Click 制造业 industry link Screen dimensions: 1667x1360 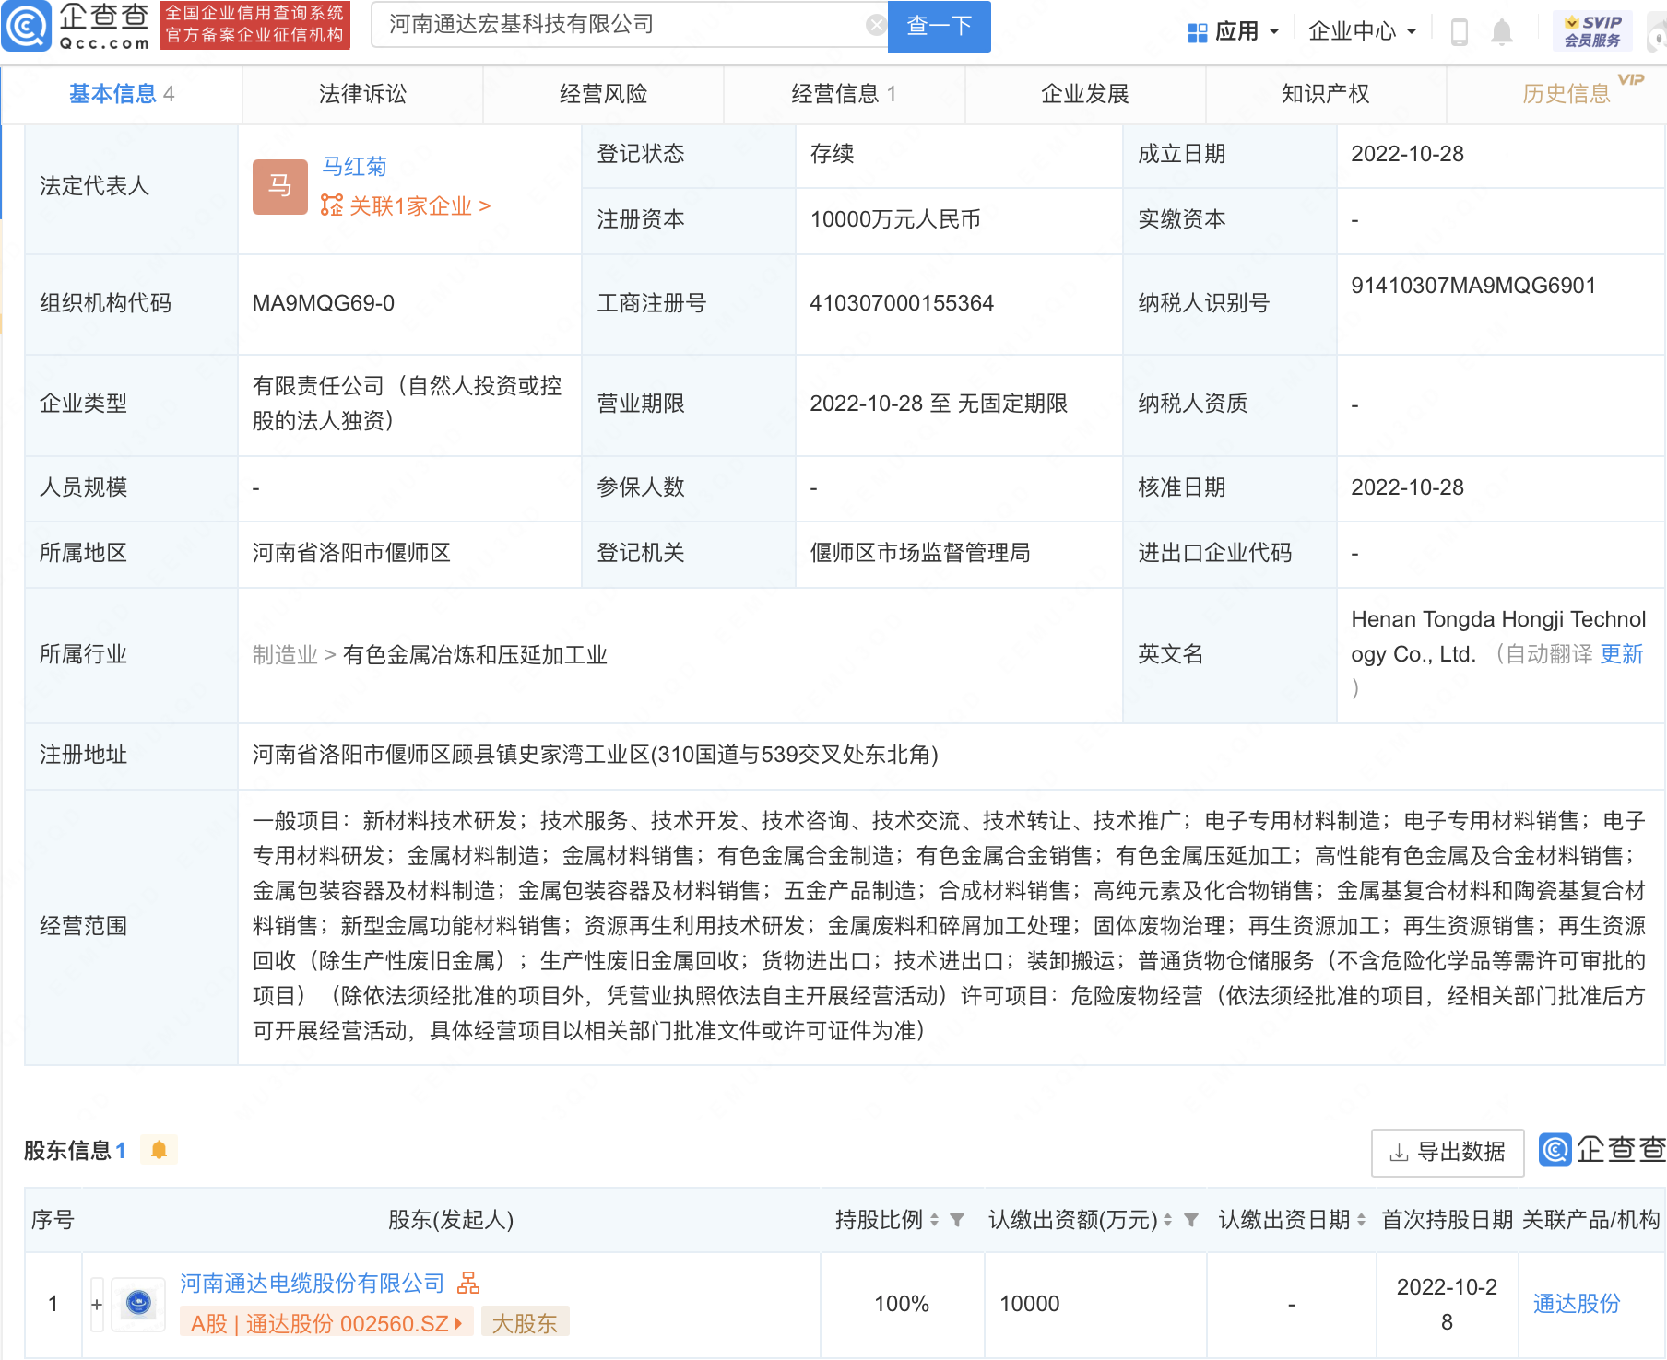pos(285,655)
